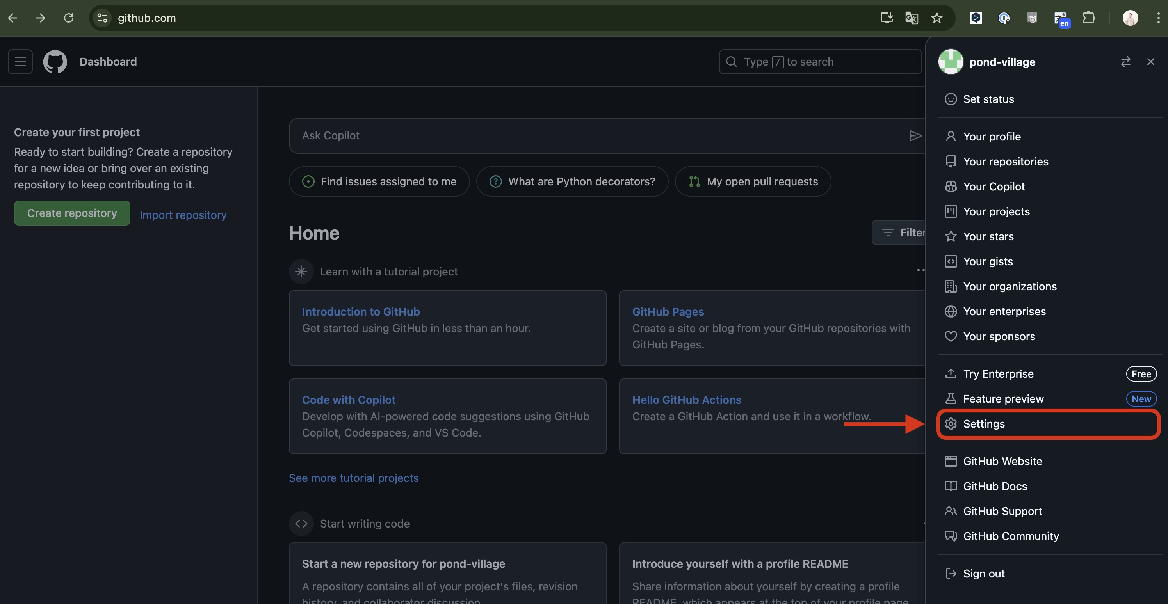
Task: Click the green Create repository button
Action: click(72, 213)
